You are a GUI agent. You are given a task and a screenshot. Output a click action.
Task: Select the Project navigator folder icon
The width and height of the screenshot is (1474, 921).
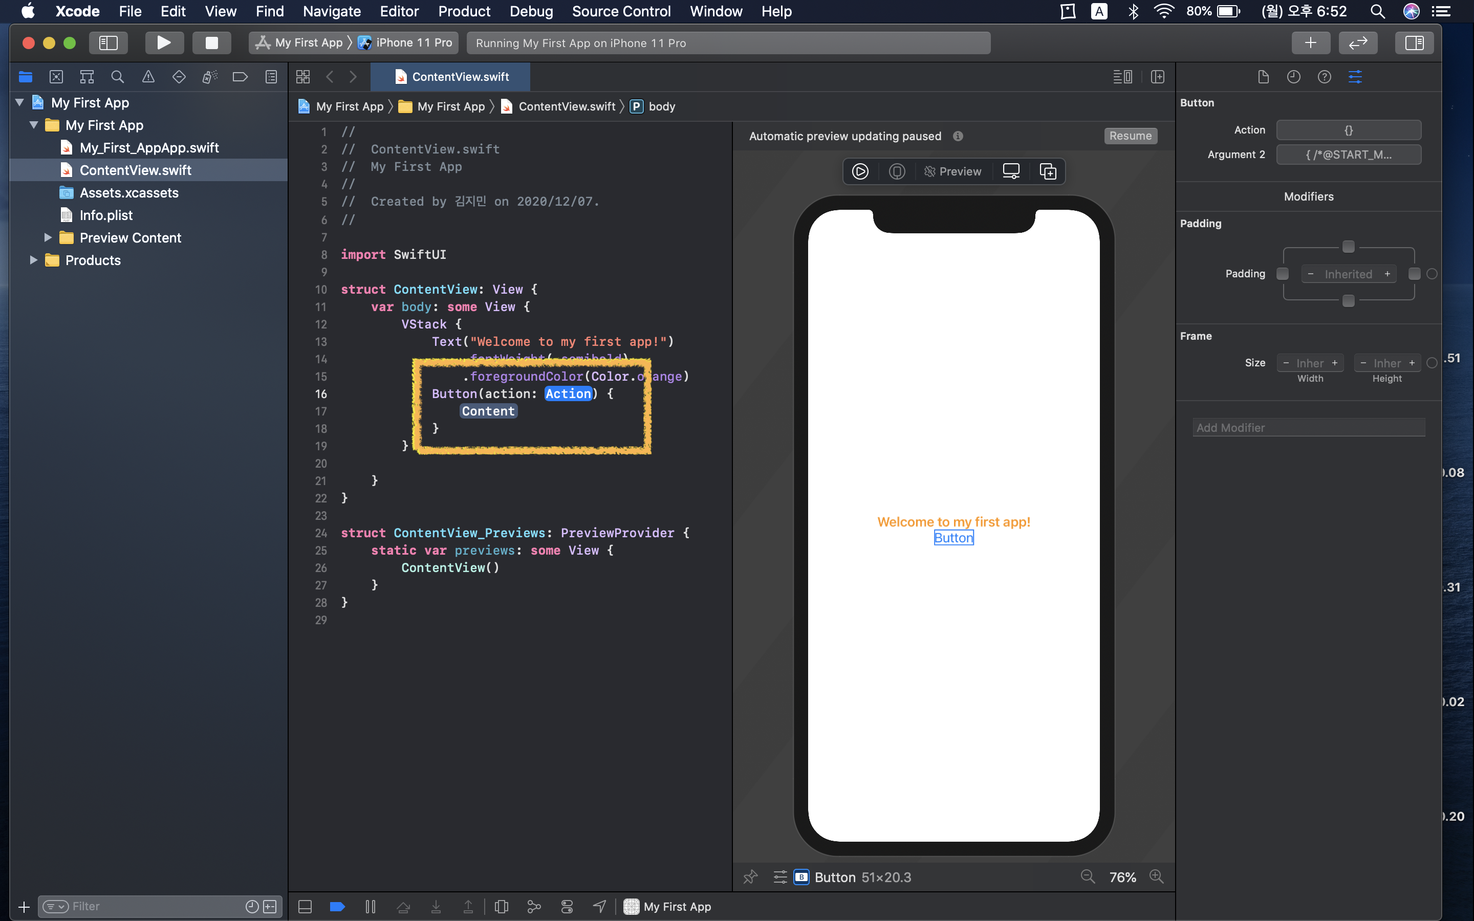pos(26,77)
